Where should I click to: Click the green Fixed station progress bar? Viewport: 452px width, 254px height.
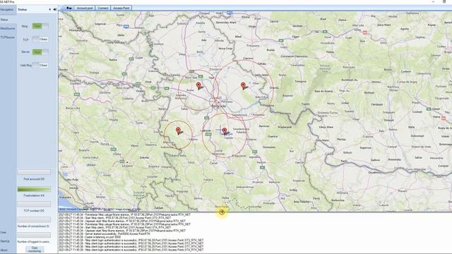click(x=34, y=189)
